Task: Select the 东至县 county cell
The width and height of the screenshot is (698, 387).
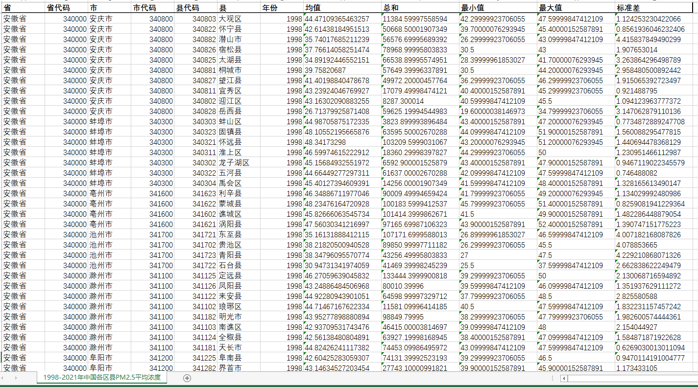Action: (239, 234)
